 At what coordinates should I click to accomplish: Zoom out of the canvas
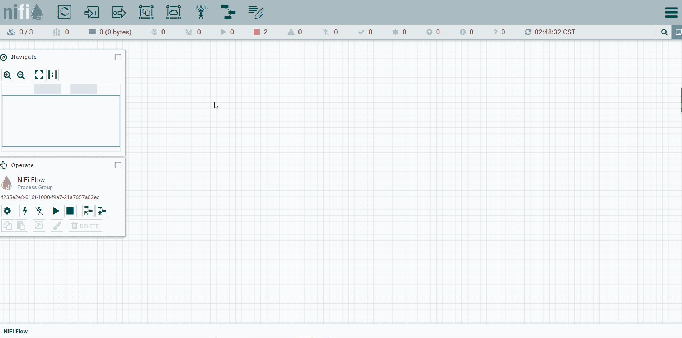click(21, 75)
